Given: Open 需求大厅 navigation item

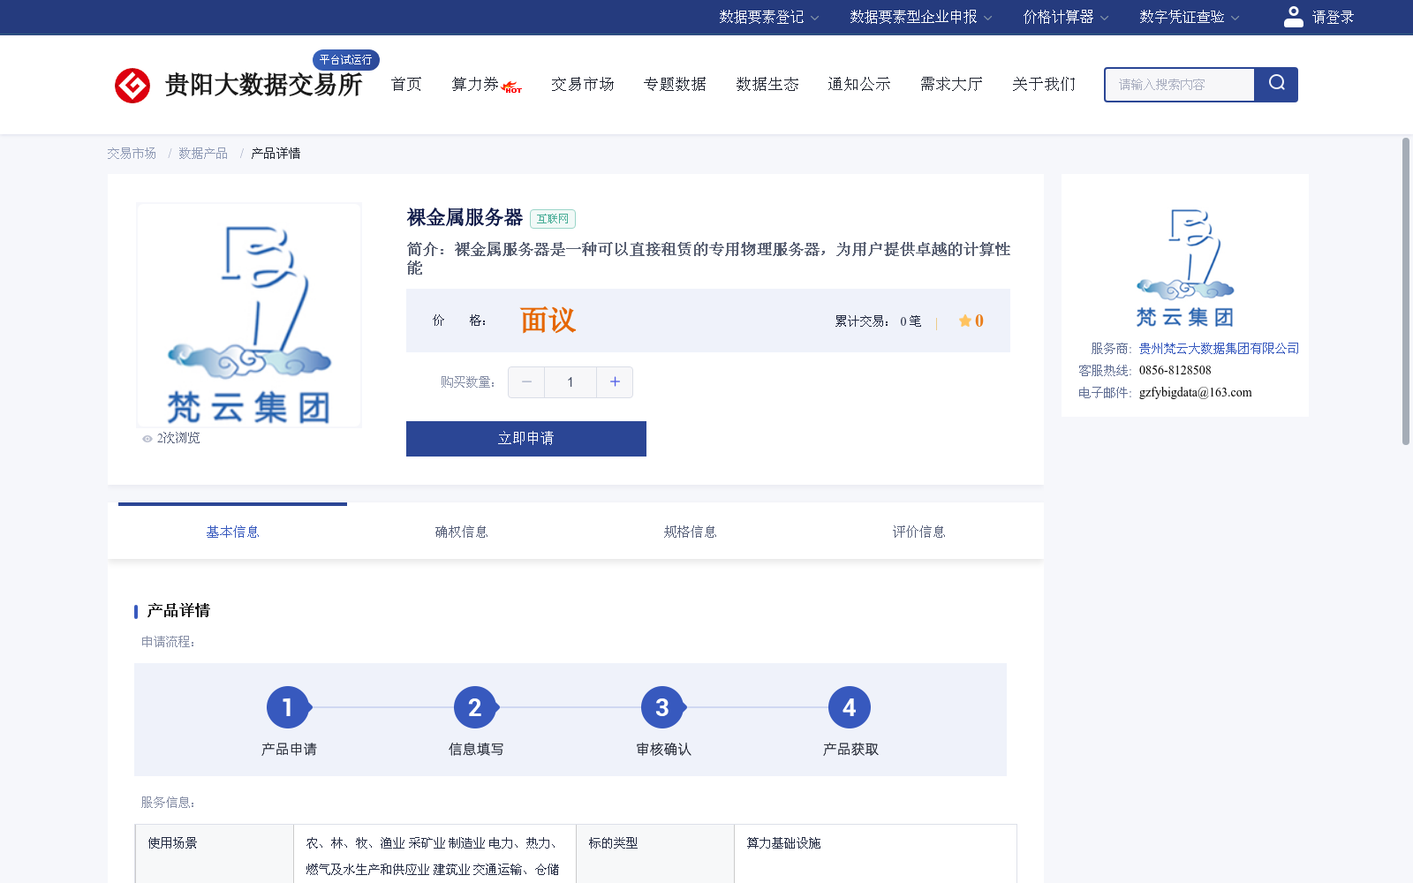Looking at the screenshot, I should click(951, 84).
